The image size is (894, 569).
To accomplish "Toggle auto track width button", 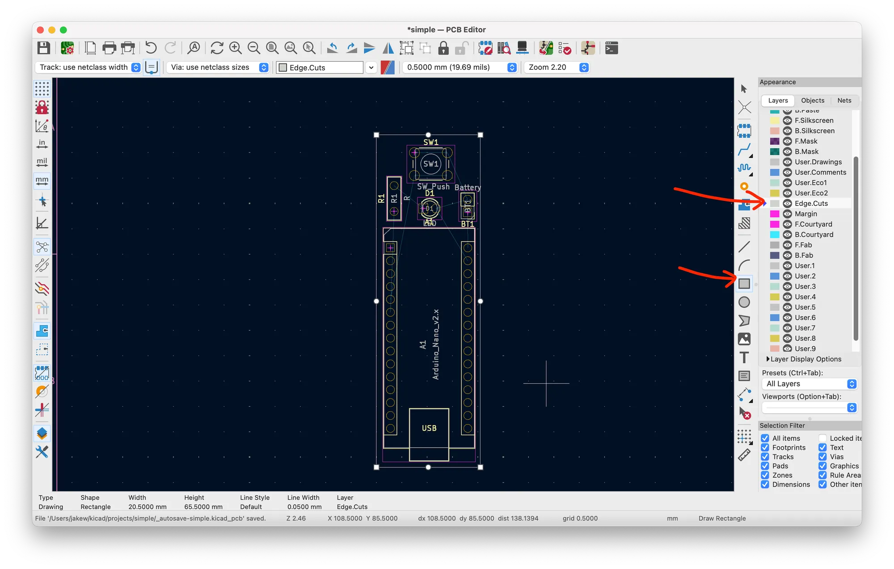I will [152, 68].
